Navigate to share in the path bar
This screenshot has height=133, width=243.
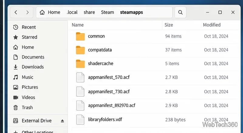[89, 12]
